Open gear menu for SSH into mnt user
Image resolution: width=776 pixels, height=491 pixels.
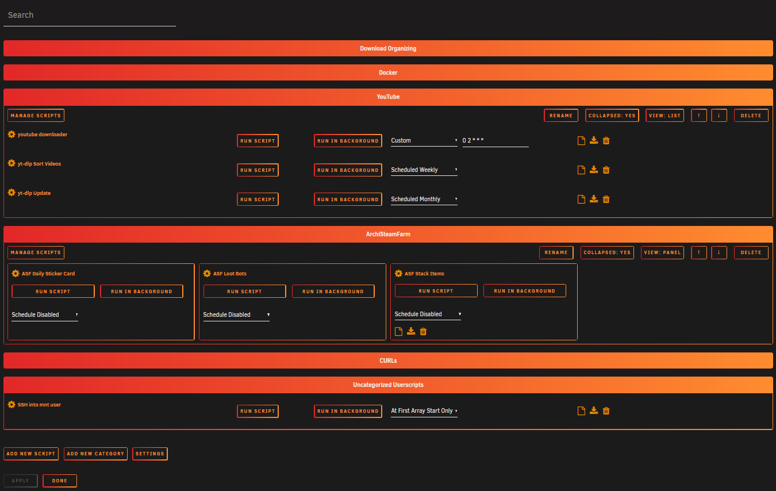tap(11, 404)
